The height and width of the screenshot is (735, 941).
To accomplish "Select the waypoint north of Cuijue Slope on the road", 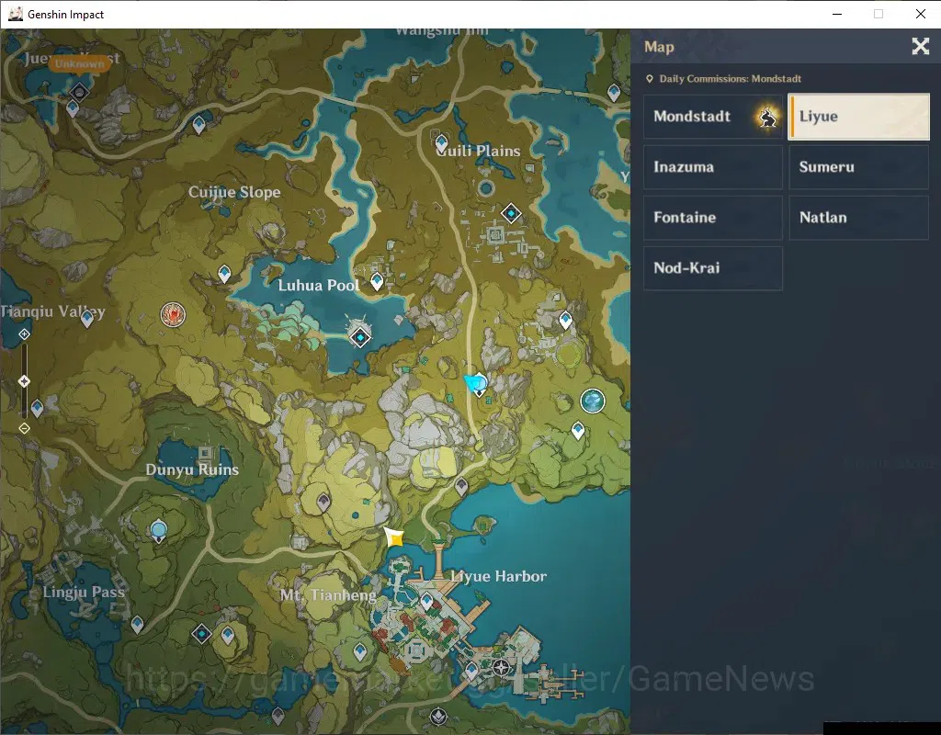I will click(199, 125).
